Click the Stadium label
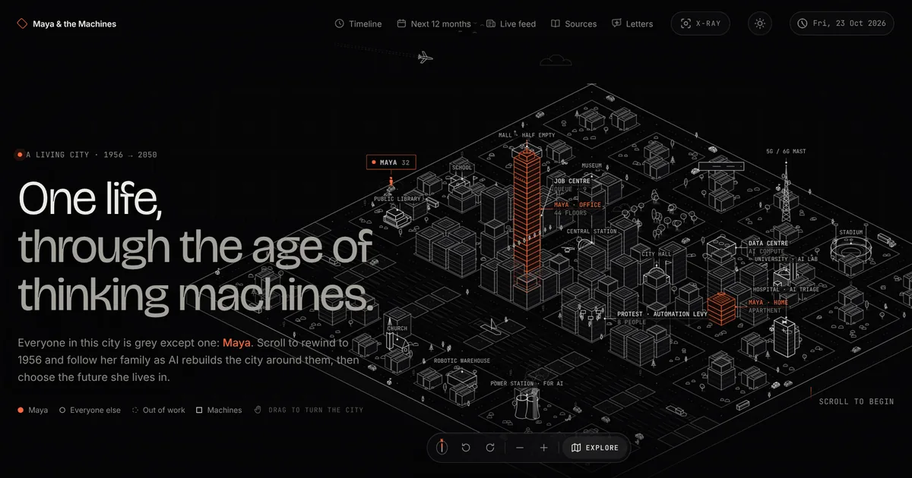Screen dimensions: 912x478 (850, 232)
